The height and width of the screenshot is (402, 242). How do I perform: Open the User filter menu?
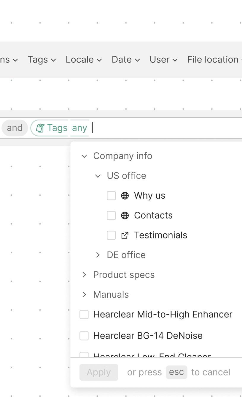coord(163,60)
